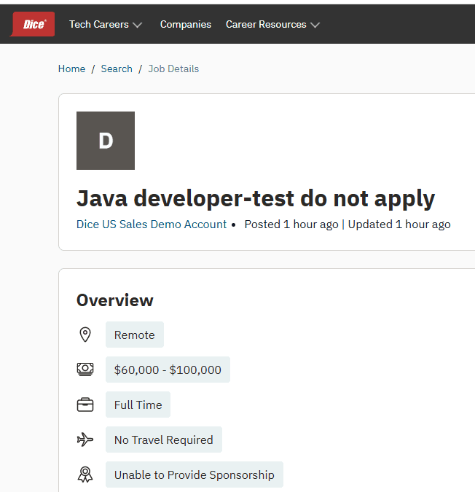Select the Remote location tag
This screenshot has height=492, width=475.
[x=135, y=335]
